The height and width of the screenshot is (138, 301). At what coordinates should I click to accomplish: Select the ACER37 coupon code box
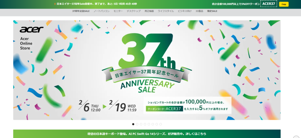tap(269, 4)
